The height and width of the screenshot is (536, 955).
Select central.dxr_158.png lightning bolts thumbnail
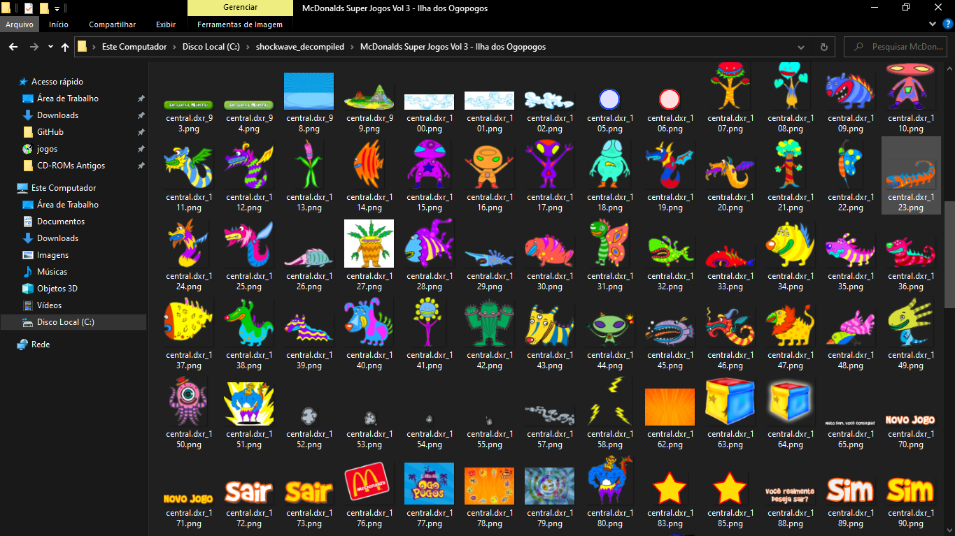[610, 402]
